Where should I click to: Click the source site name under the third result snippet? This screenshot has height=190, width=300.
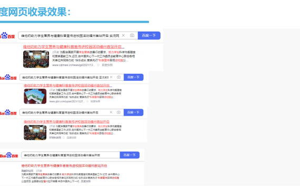click(x=55, y=138)
